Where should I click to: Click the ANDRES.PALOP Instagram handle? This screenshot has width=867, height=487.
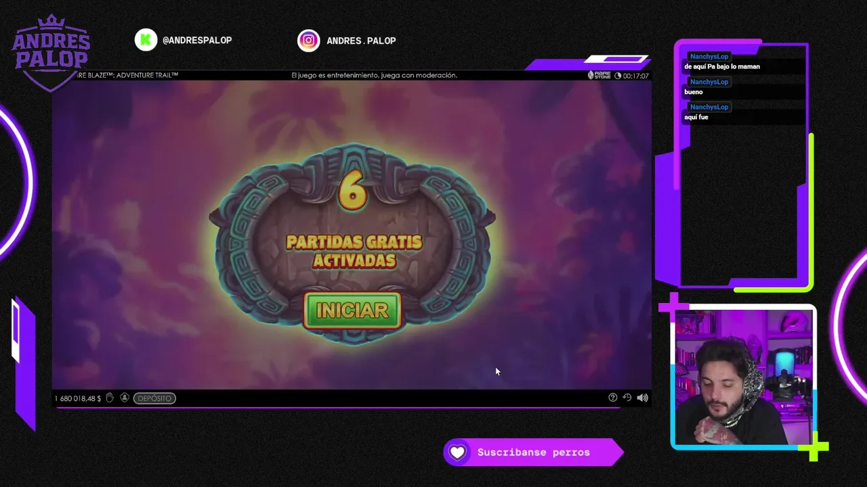[361, 41]
